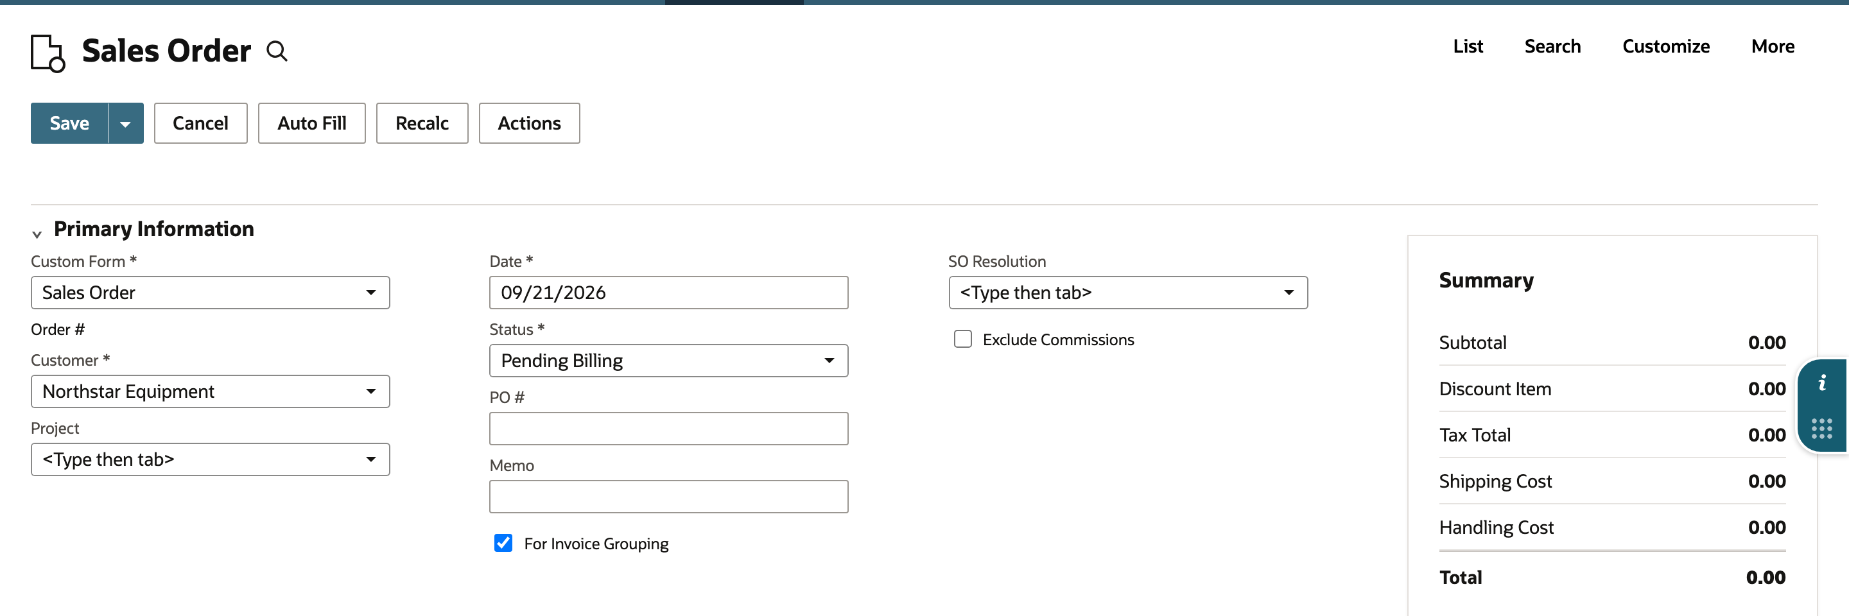1849x616 pixels.
Task: Open the Search menu link
Action: (x=1552, y=47)
